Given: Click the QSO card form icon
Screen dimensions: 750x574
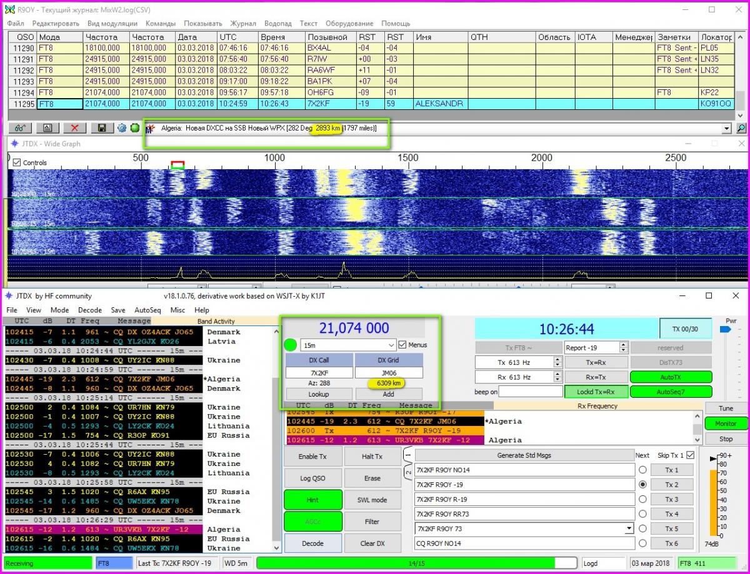Looking at the screenshot, I should click(x=47, y=128).
